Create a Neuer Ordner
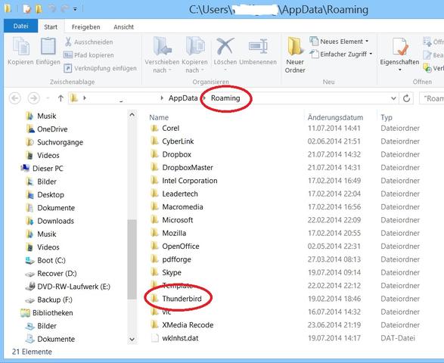Viewport: 444px width, 363px height. 295,55
